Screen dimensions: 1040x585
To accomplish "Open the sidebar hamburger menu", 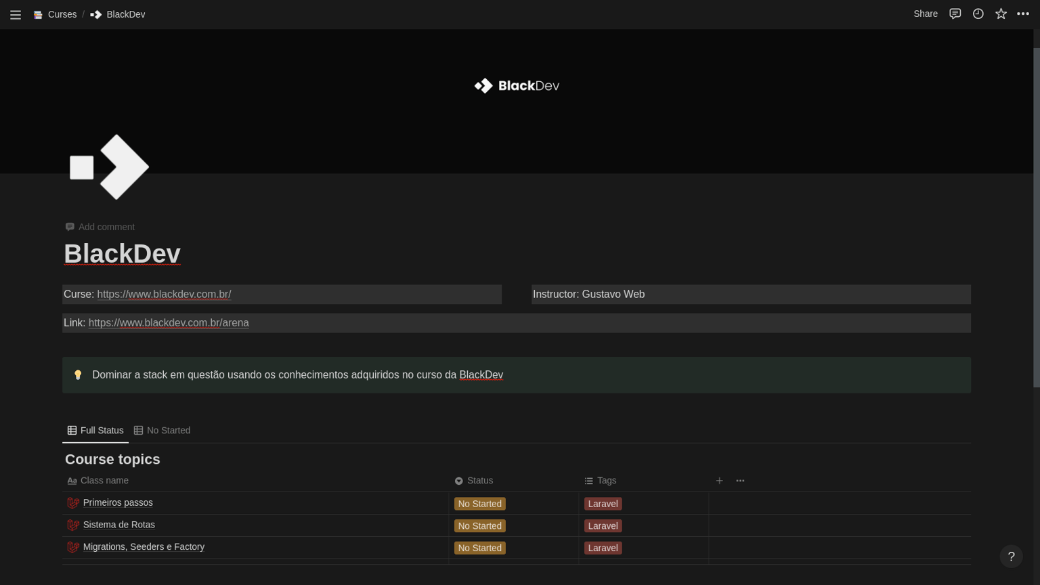I will coord(16,14).
